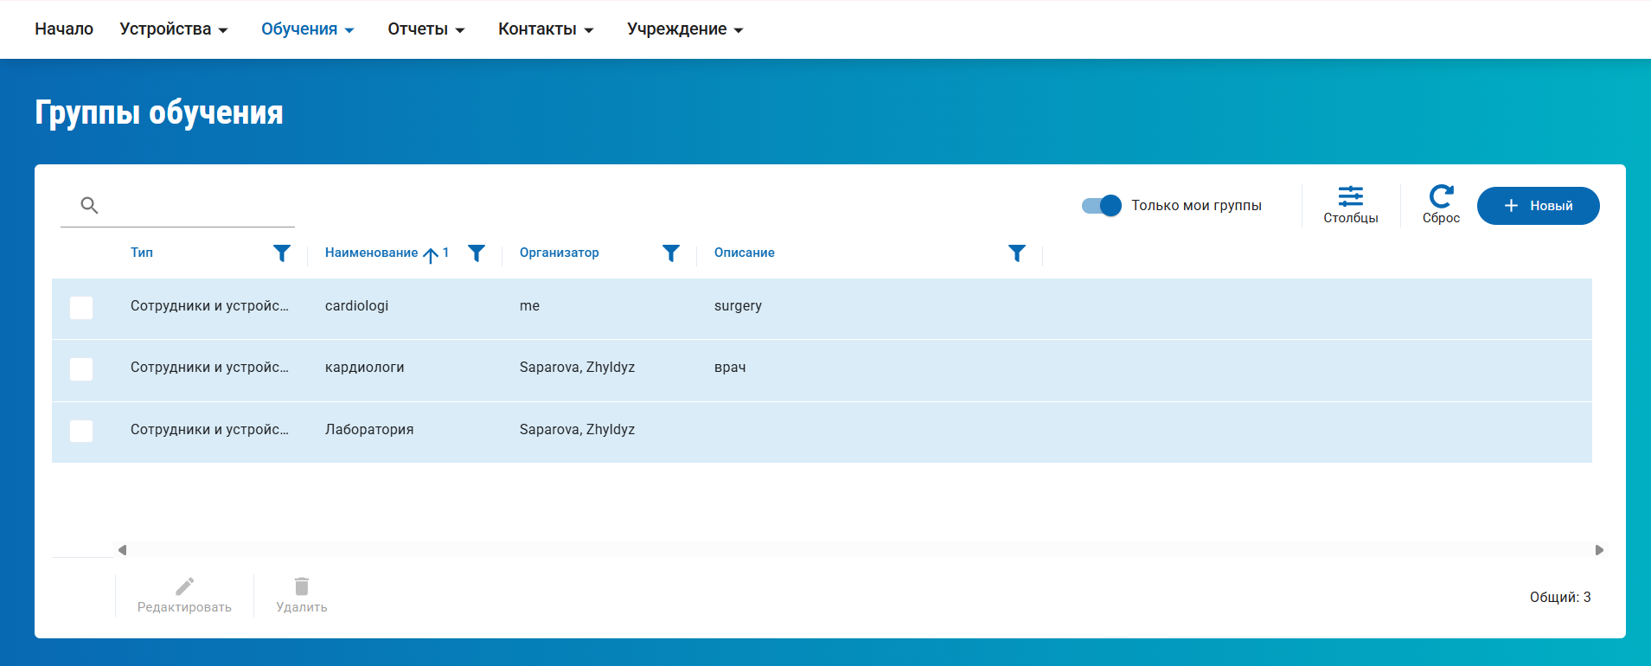Tick the Лаборатория row checkbox

point(81,431)
